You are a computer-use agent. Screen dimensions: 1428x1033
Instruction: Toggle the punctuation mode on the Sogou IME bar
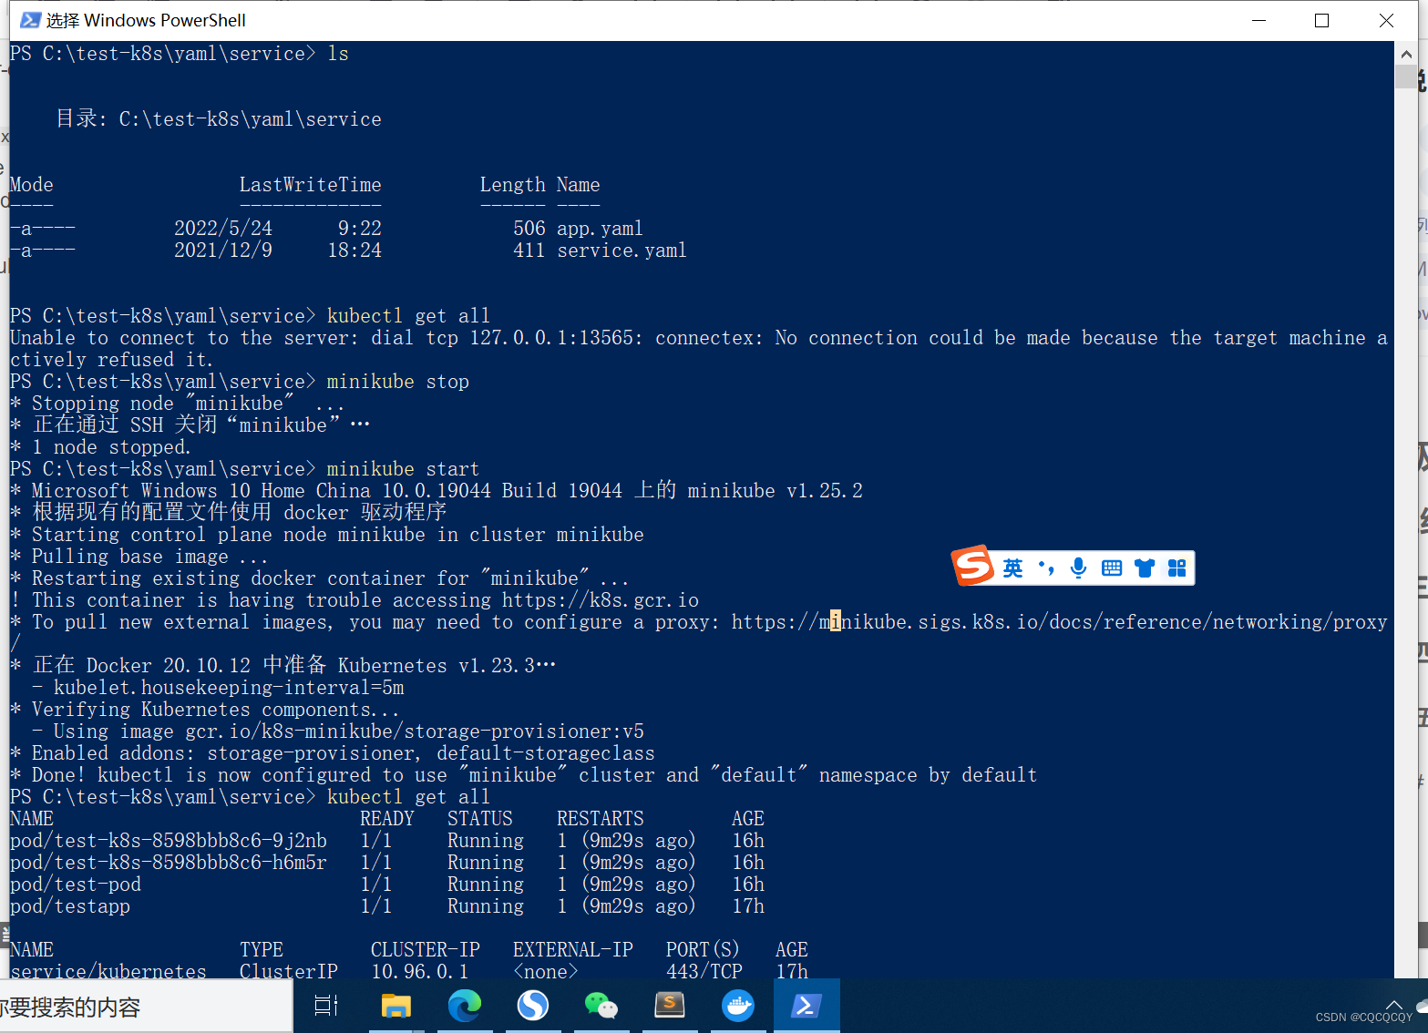click(x=1046, y=568)
